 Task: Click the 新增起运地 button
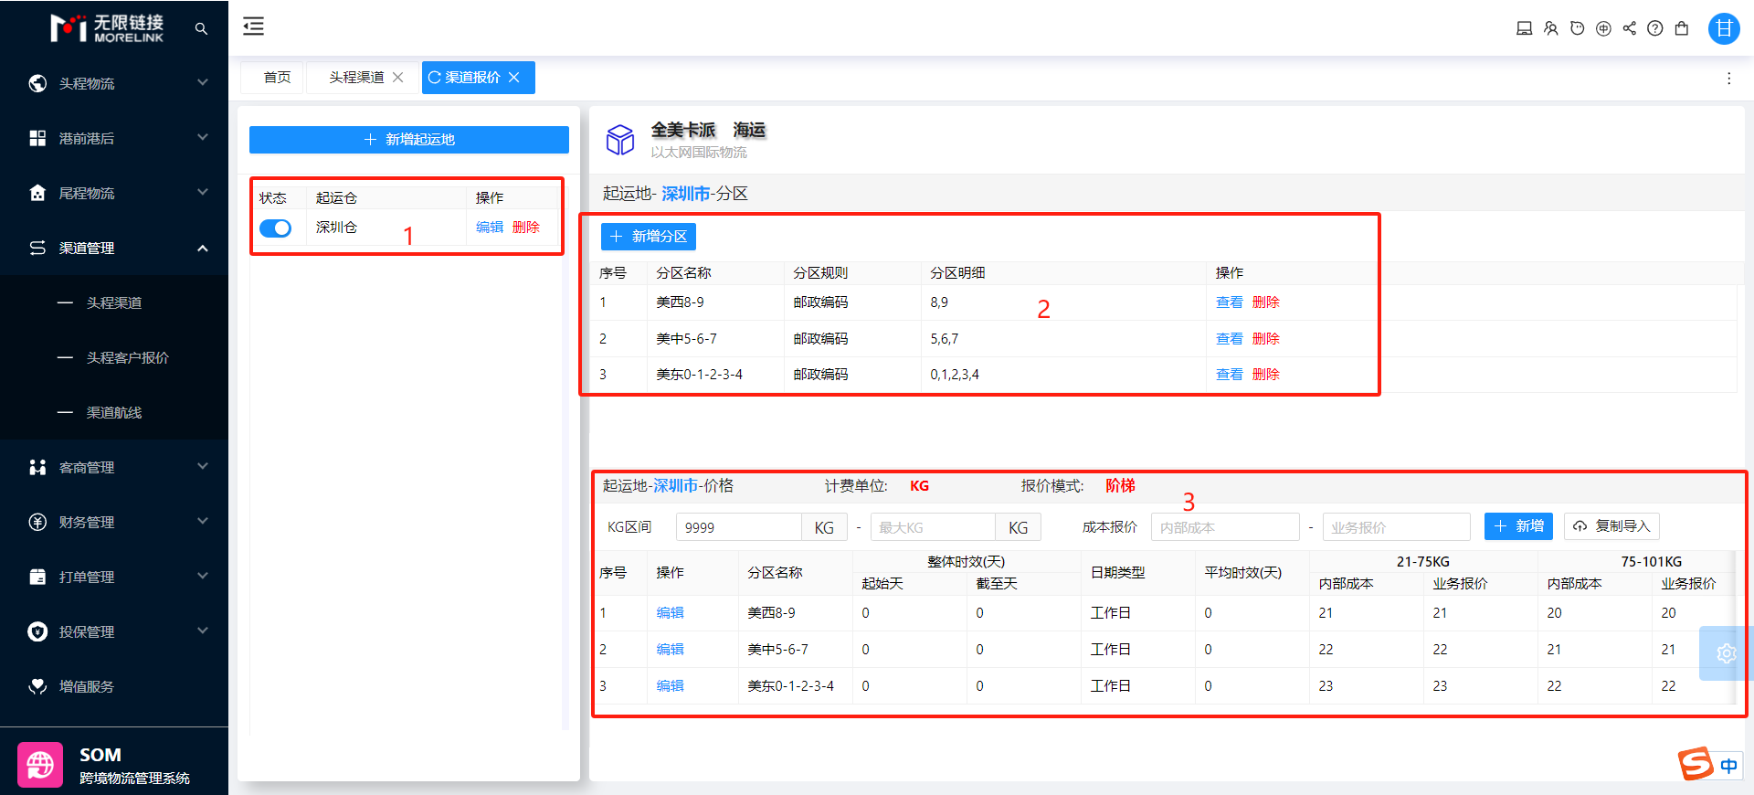click(409, 140)
